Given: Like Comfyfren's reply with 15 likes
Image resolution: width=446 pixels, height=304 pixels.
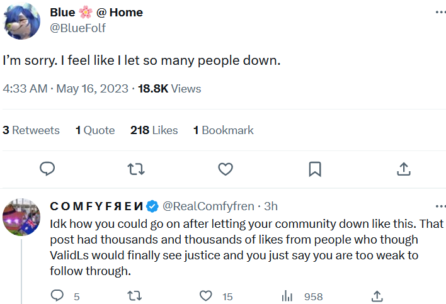Looking at the screenshot, I should point(206,296).
